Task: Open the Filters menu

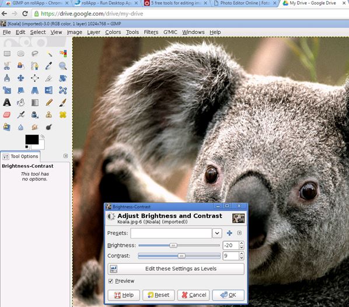Action: [151, 32]
